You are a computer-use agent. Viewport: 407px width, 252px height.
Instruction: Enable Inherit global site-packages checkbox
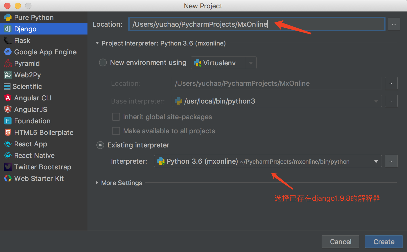[x=116, y=117]
